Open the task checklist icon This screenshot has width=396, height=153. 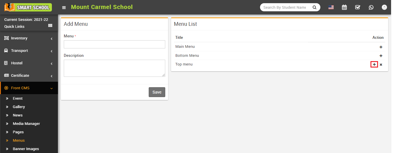(x=358, y=8)
